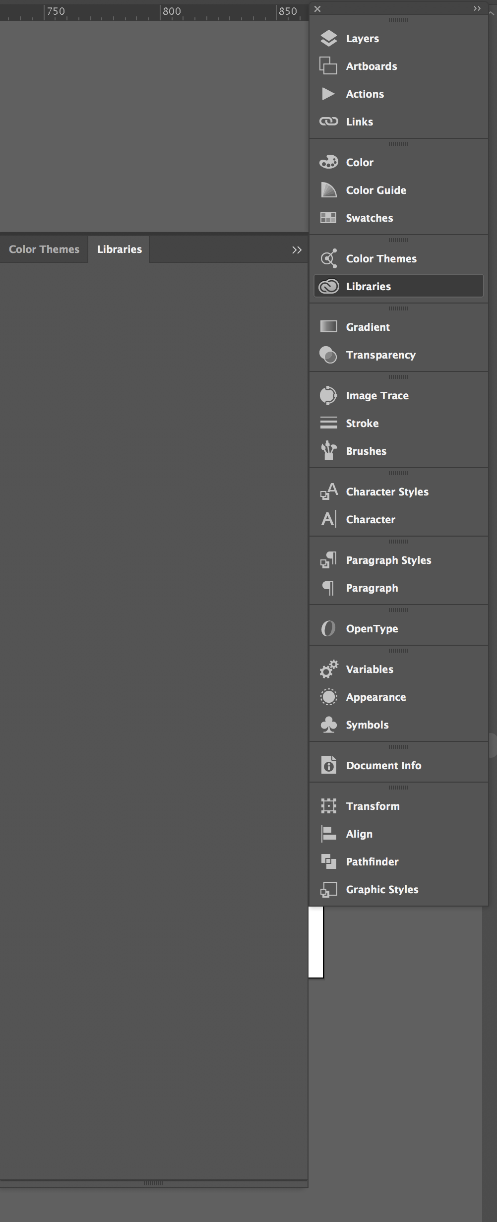Open the Document Info panel
The width and height of the screenshot is (497, 1222).
tap(383, 765)
